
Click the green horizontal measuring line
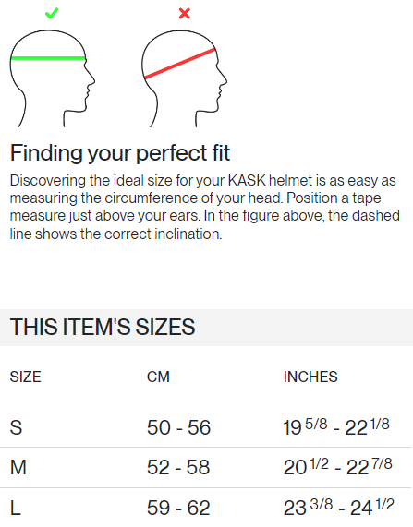click(48, 58)
